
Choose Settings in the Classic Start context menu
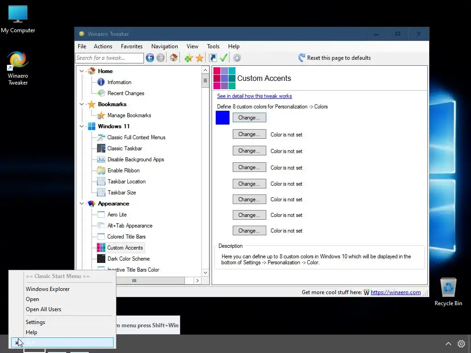[62, 322]
